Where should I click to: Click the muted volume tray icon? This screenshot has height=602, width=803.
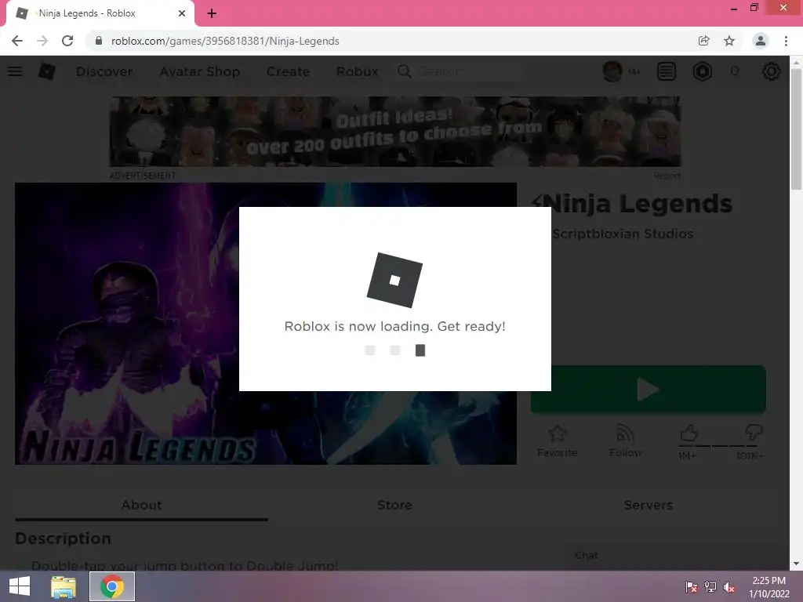pos(729,587)
